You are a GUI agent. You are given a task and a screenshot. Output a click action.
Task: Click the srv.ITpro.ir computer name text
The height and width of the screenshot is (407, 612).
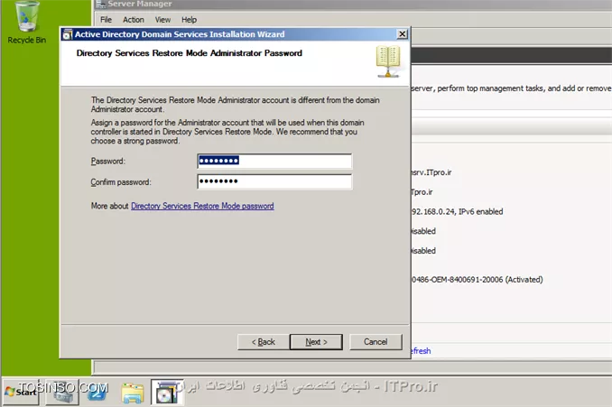point(431,172)
